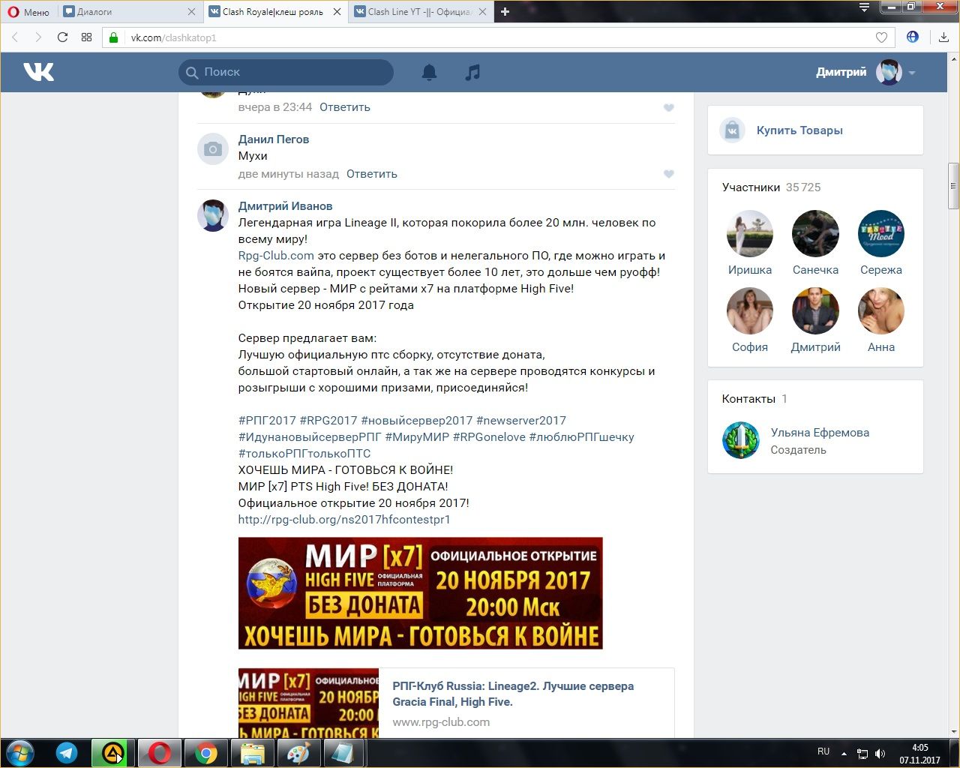Show hidden tray icons arrow

[x=844, y=754]
